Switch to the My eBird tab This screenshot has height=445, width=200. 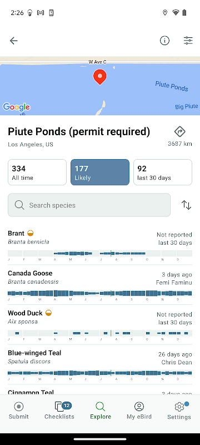tap(139, 411)
